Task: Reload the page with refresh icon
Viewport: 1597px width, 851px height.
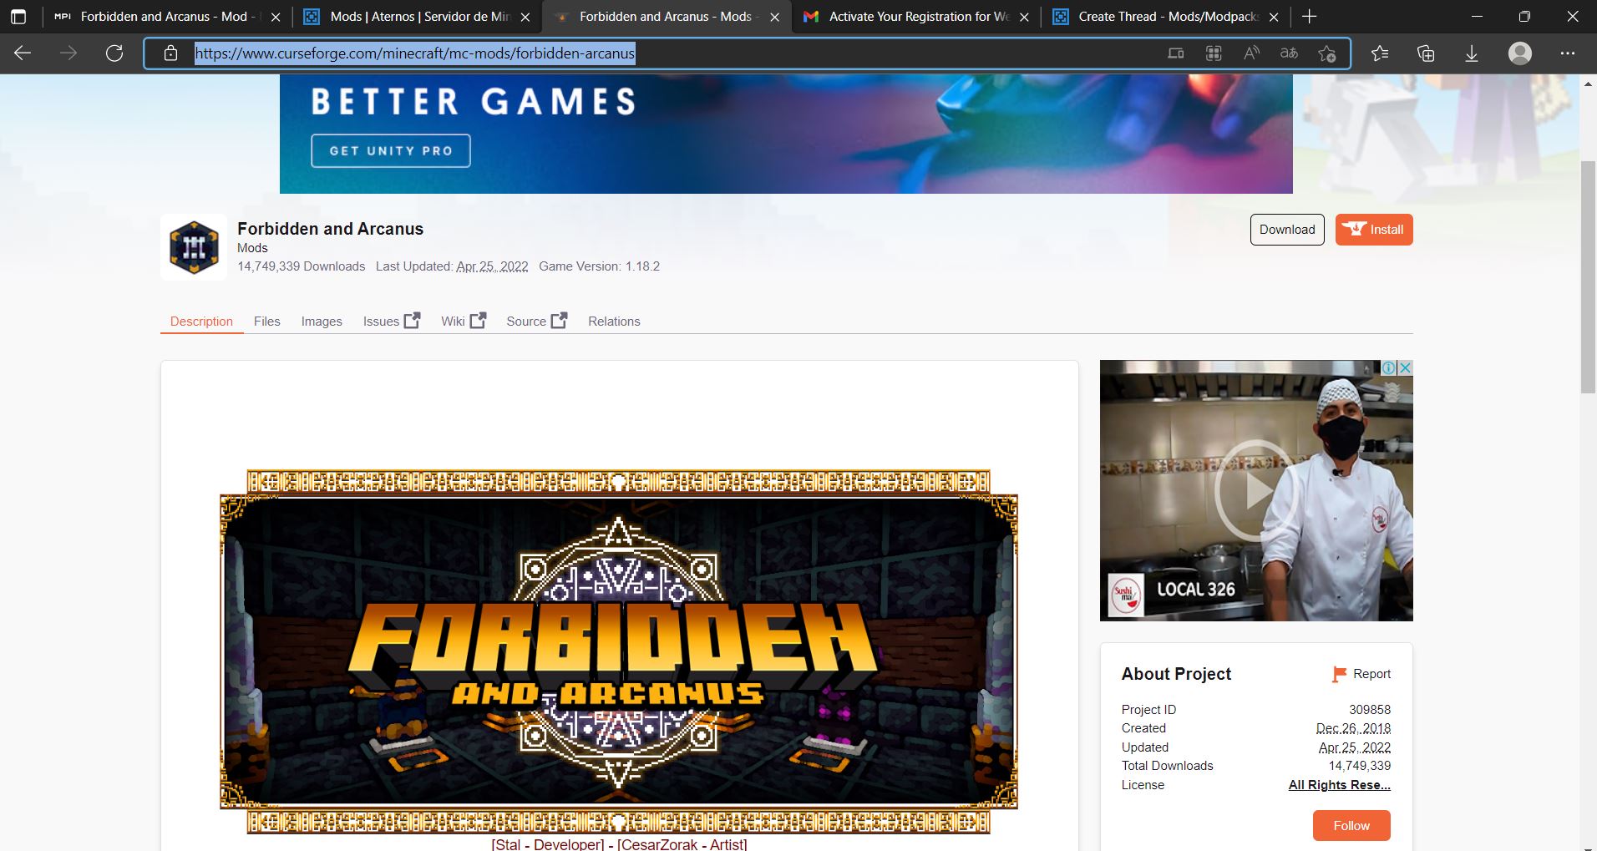Action: pyautogui.click(x=114, y=53)
